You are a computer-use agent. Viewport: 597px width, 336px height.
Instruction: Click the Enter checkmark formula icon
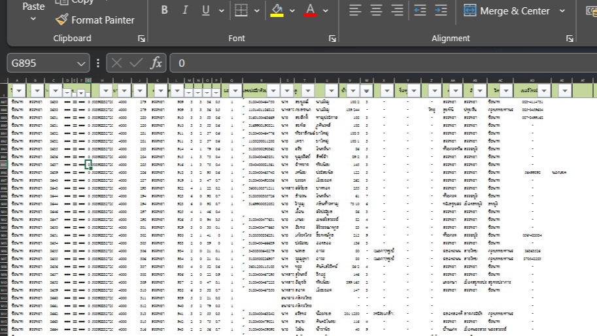[136, 63]
